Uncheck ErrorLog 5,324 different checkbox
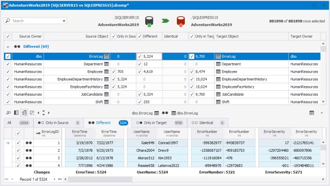The width and height of the screenshot is (330, 186). coord(139,57)
